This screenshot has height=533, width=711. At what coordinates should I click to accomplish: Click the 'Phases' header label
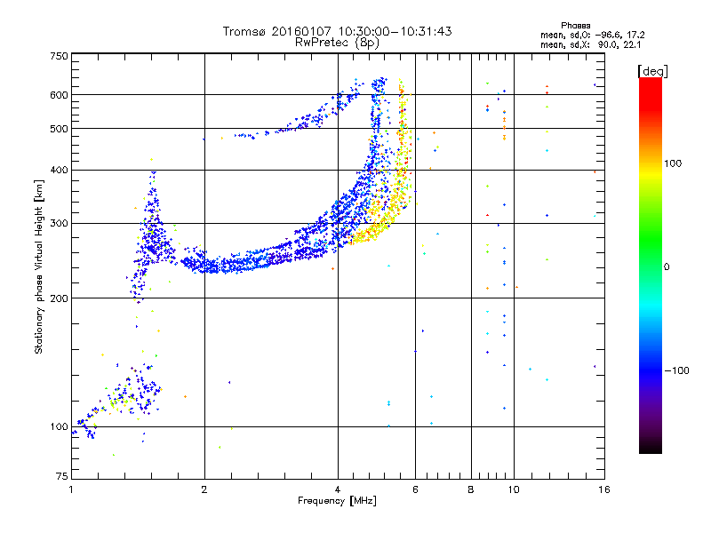pos(575,26)
